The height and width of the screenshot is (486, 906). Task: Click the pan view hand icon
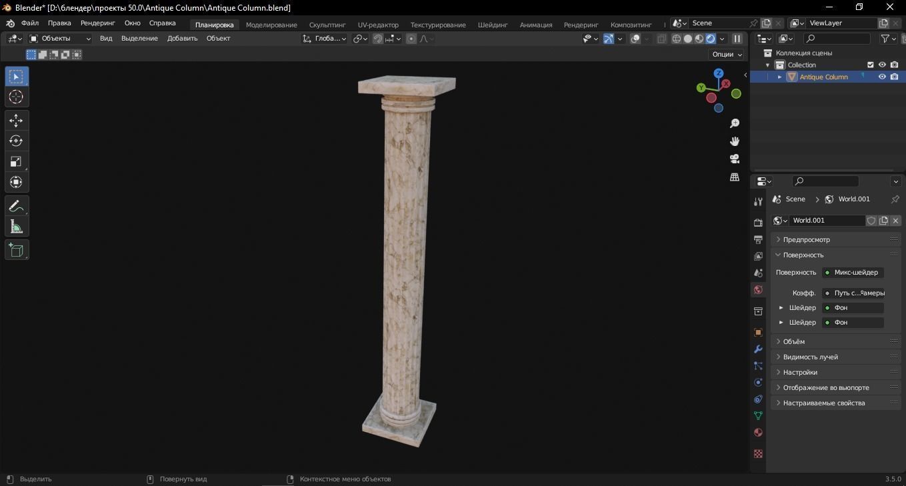tap(735, 141)
